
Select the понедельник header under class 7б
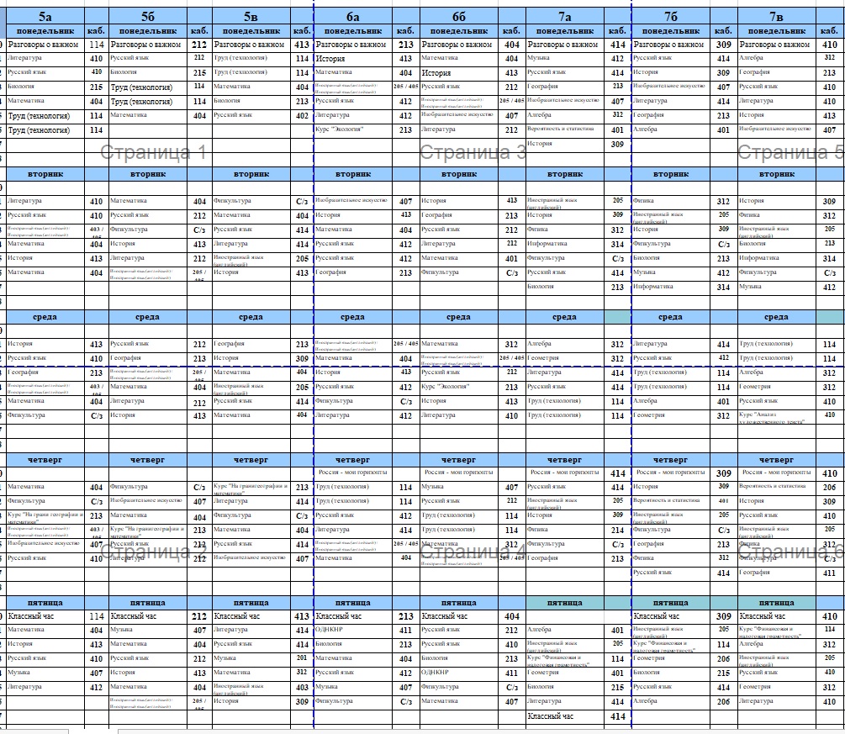(670, 30)
